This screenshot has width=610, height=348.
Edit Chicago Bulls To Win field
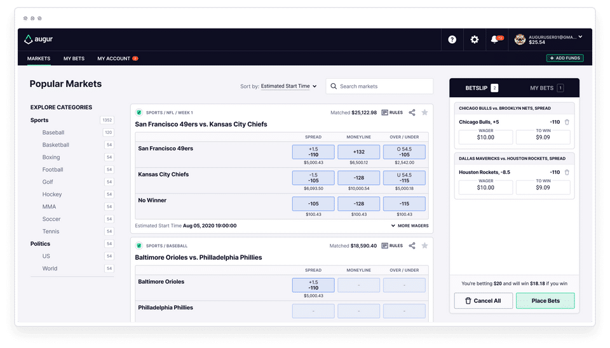(x=543, y=137)
